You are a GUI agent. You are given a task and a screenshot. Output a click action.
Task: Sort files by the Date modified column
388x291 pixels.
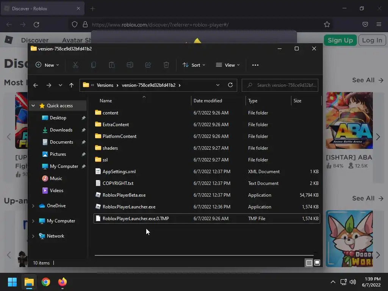(208, 101)
